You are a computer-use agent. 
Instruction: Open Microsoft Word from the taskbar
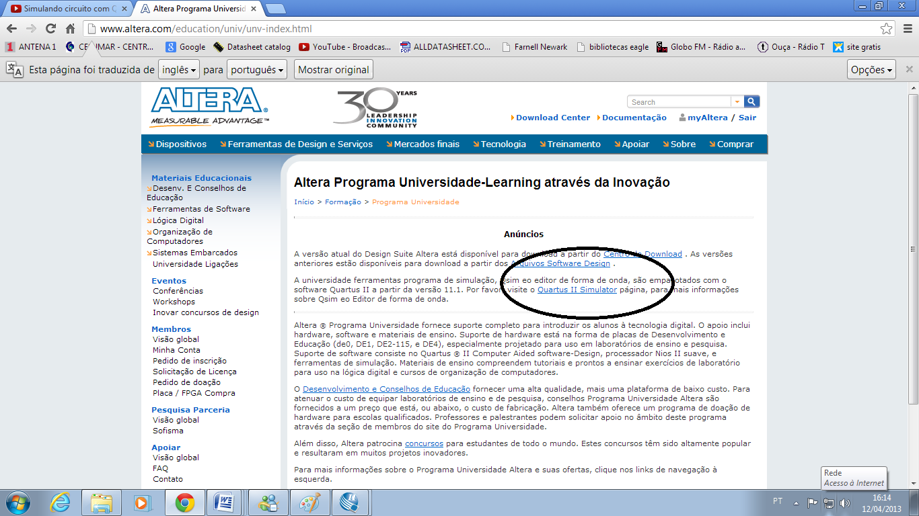coord(225,502)
